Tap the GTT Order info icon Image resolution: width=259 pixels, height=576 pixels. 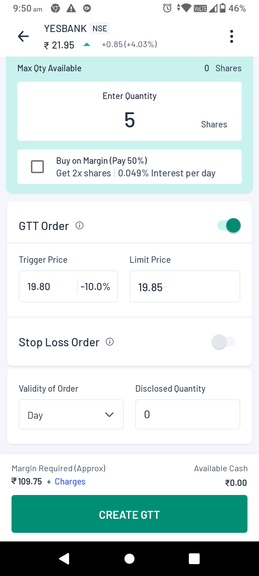(x=79, y=225)
